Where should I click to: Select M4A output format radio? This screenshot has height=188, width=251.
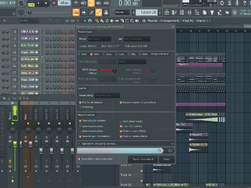coord(140,54)
